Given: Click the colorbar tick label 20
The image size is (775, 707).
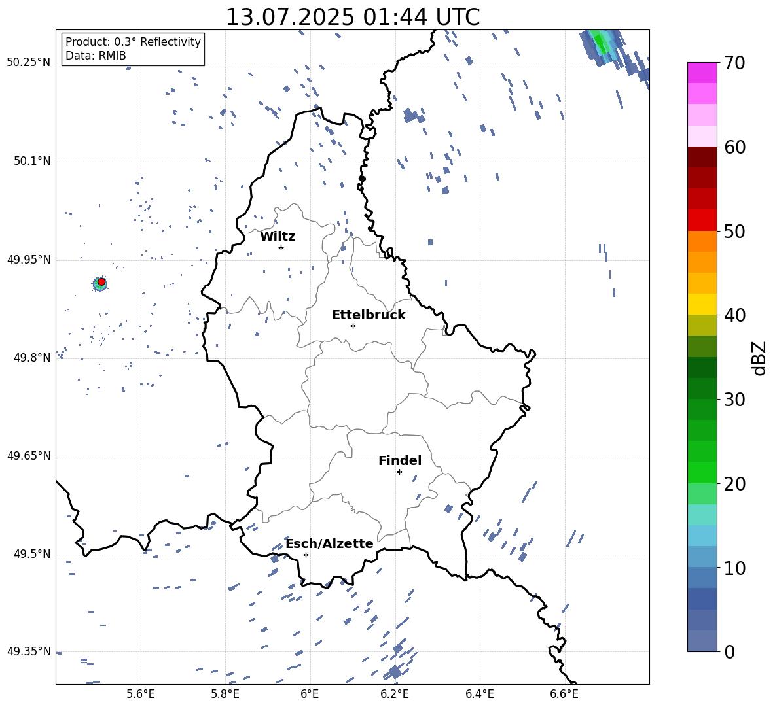Looking at the screenshot, I should (734, 483).
